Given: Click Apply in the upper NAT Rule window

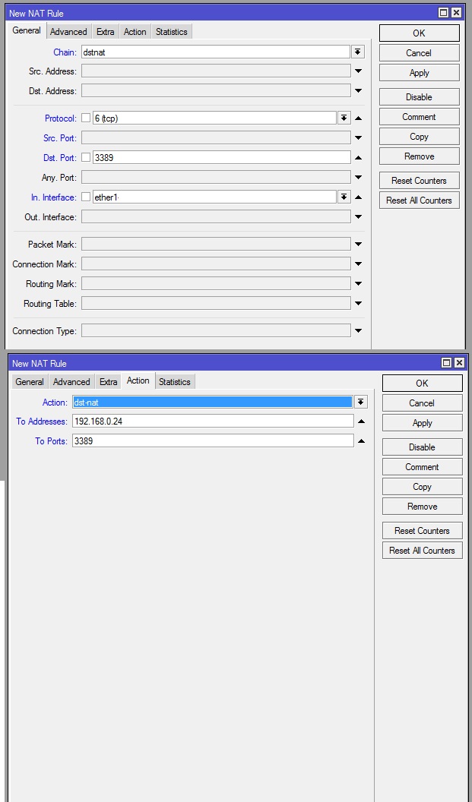Looking at the screenshot, I should (x=420, y=73).
